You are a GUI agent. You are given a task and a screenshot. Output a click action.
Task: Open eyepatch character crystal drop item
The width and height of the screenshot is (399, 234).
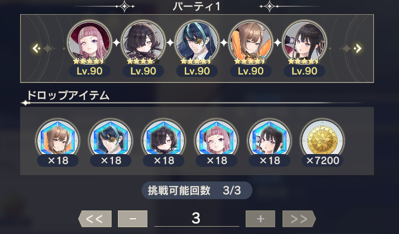[x=111, y=140]
